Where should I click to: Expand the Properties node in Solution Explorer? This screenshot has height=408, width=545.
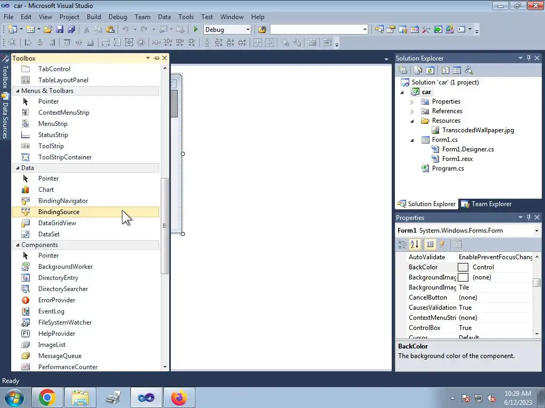click(412, 102)
